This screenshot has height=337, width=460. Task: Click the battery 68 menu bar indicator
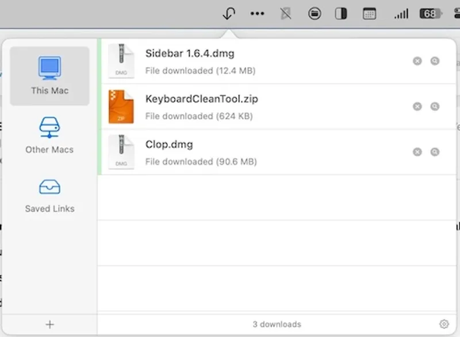click(x=431, y=13)
